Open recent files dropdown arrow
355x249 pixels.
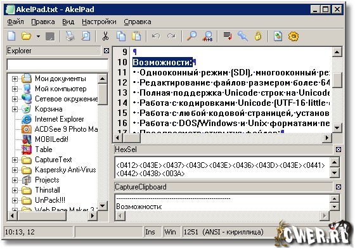(x=38, y=36)
